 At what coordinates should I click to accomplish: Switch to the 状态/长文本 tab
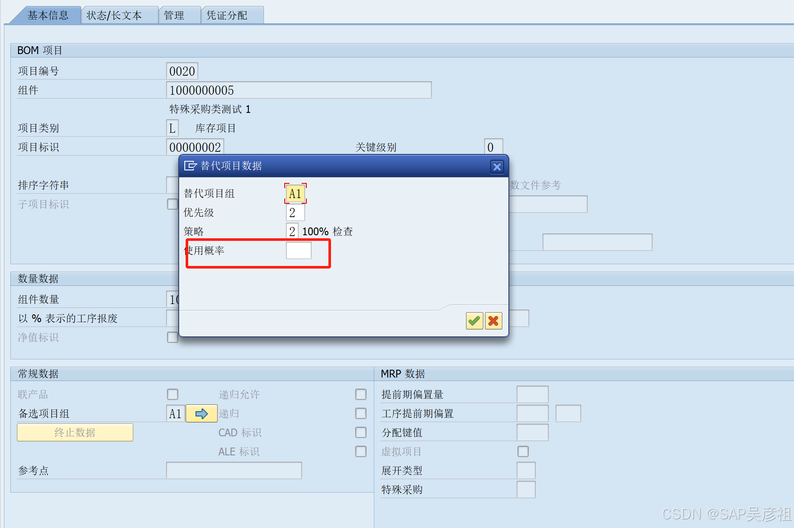click(x=114, y=16)
